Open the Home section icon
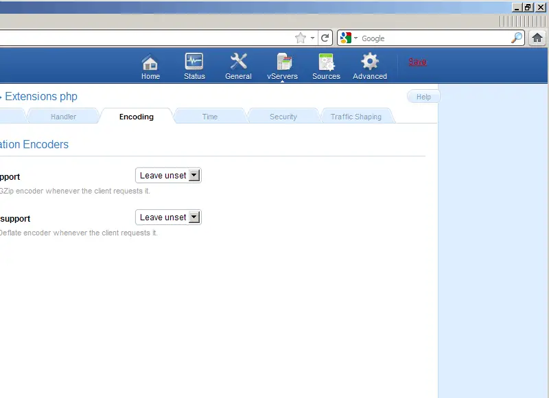The height and width of the screenshot is (398, 549). [x=150, y=62]
